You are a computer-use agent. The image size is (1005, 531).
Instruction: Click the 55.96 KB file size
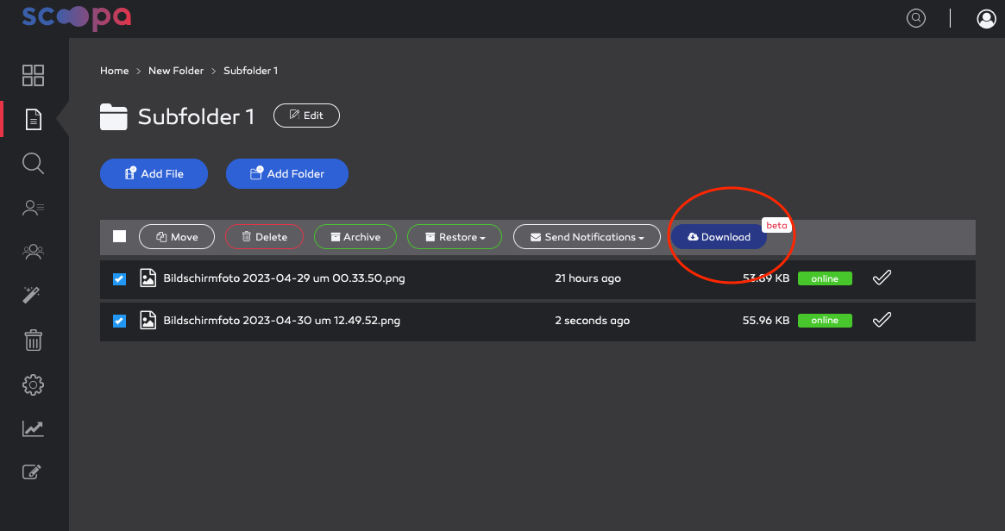click(766, 321)
